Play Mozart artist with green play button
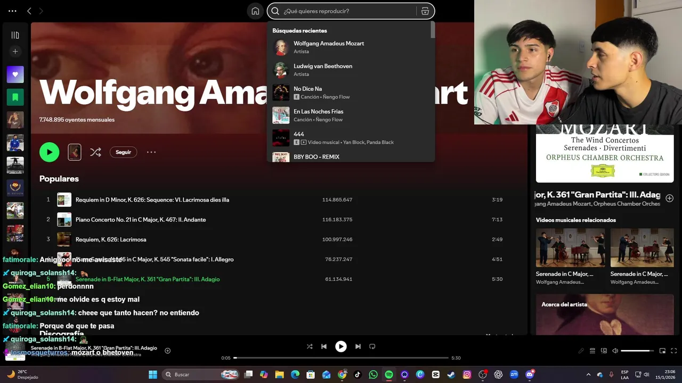 click(49, 152)
